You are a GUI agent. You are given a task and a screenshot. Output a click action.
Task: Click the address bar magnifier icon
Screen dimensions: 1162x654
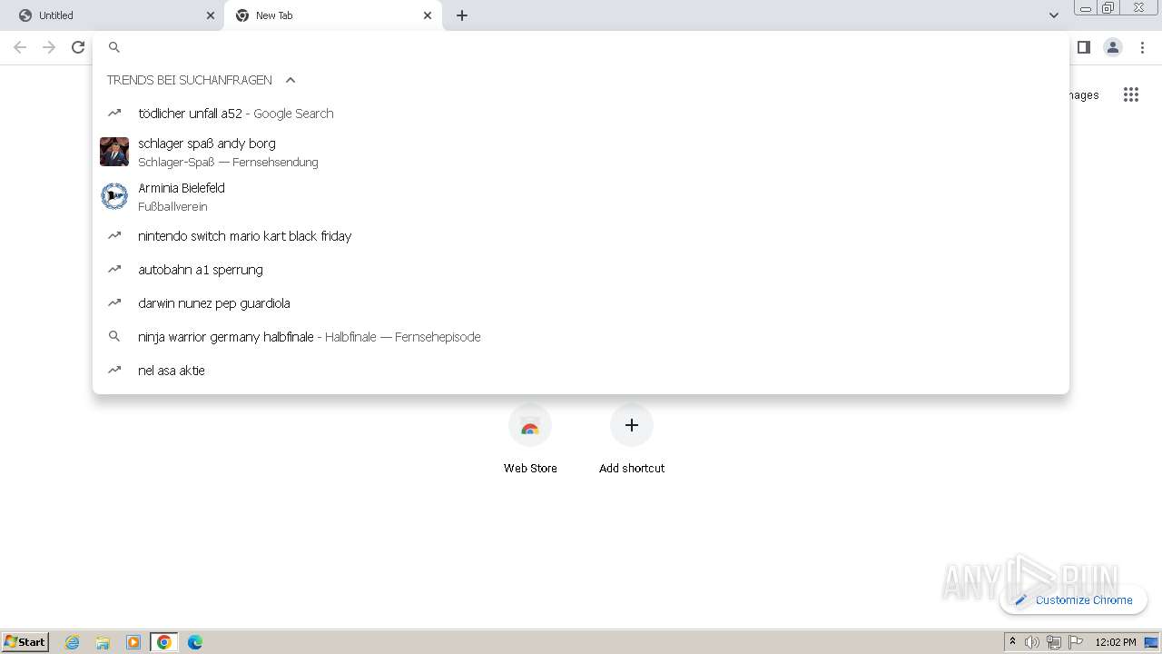point(114,47)
